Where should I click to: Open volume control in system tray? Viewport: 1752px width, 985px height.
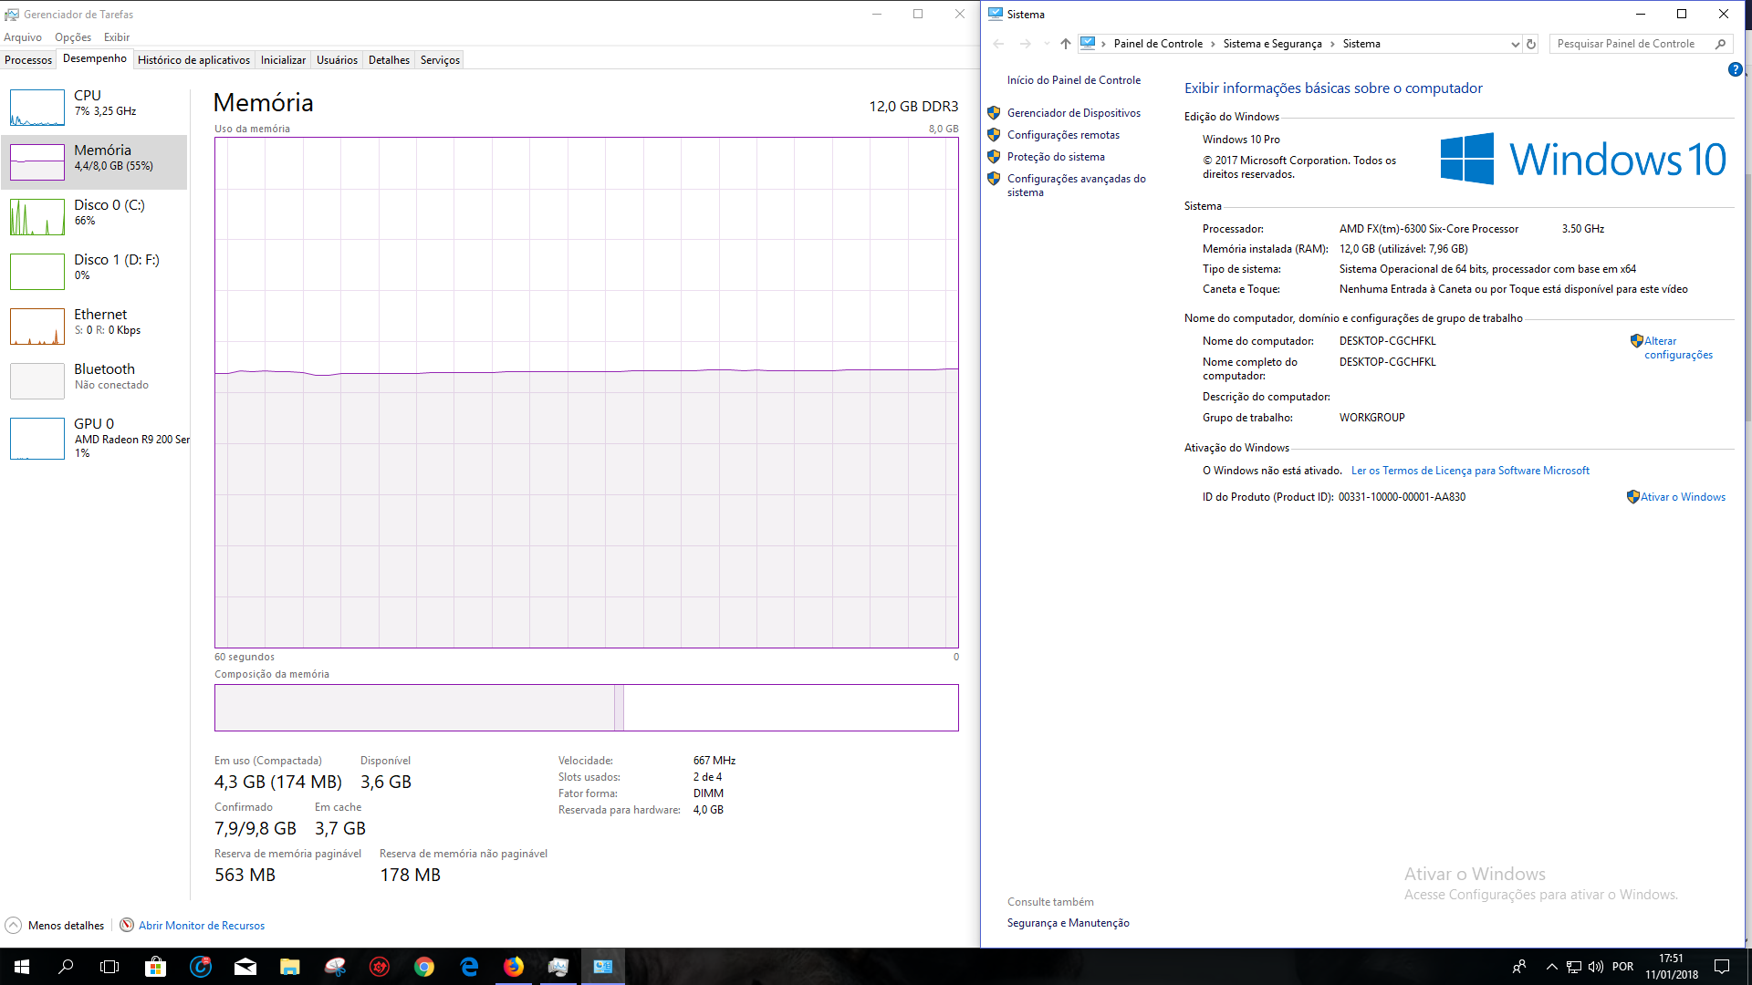(1596, 967)
